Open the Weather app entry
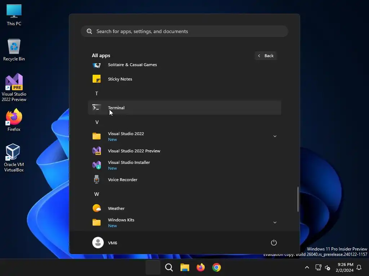 pos(184,208)
